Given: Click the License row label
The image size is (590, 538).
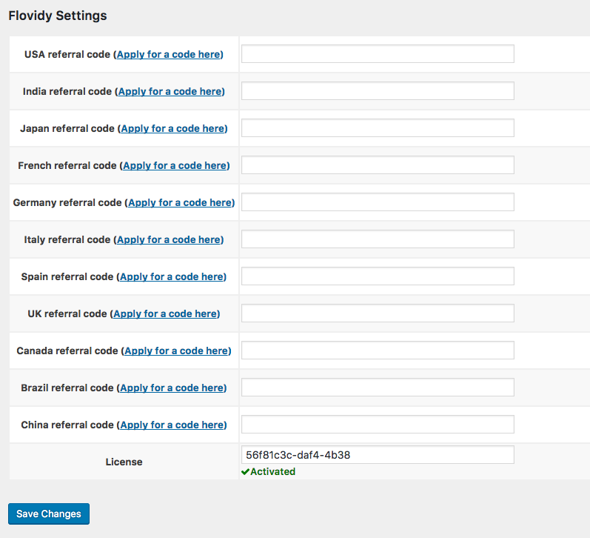Looking at the screenshot, I should coord(124,462).
